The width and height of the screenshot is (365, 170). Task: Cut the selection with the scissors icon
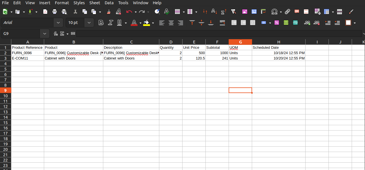tap(75, 12)
